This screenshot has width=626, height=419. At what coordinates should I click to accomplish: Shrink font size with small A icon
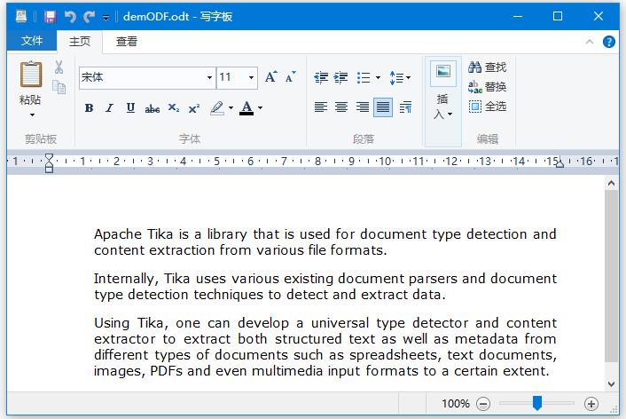click(291, 76)
